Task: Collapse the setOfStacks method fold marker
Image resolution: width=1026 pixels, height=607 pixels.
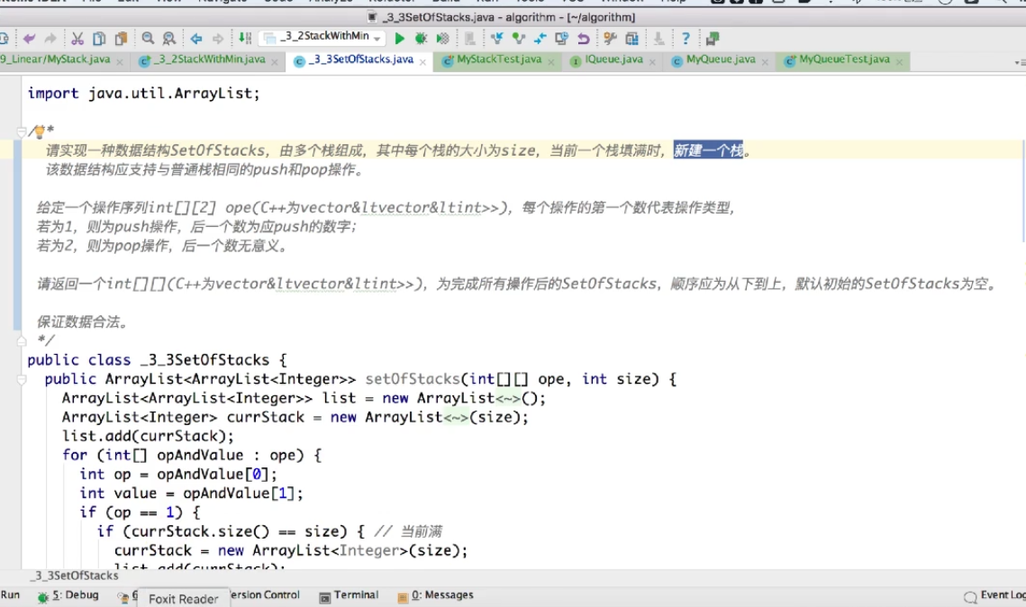Action: coord(21,379)
